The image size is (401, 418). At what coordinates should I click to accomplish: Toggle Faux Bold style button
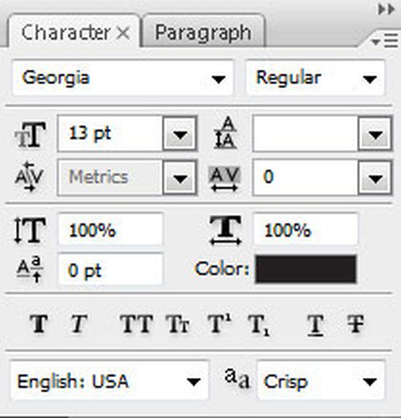click(x=39, y=323)
